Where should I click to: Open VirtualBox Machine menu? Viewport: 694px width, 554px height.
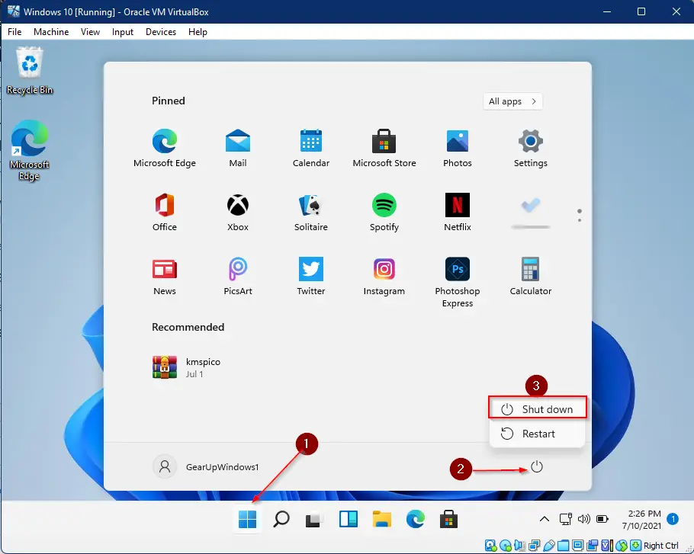pos(51,32)
